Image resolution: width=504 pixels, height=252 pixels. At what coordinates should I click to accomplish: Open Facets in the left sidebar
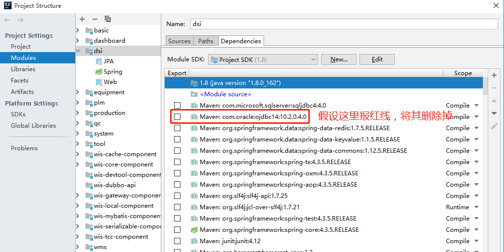click(20, 80)
